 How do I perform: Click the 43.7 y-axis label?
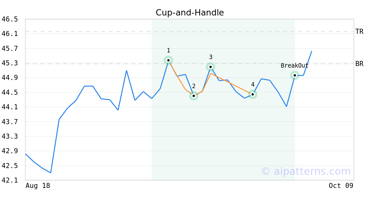point(9,122)
